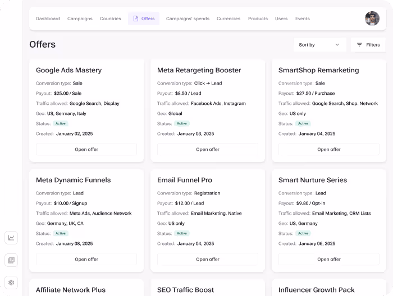This screenshot has height=296, width=393.
Task: Click the January 03, 2025 created date
Action: [196, 134]
